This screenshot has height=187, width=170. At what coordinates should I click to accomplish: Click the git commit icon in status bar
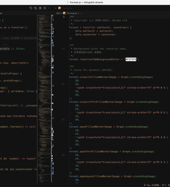click(144, 185)
